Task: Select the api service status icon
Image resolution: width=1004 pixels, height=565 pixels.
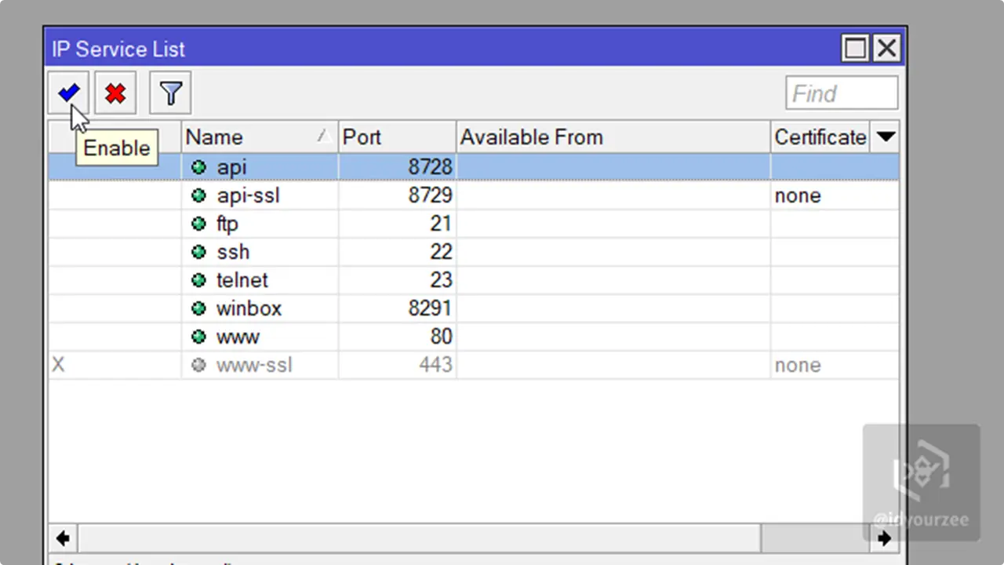Action: [x=198, y=167]
